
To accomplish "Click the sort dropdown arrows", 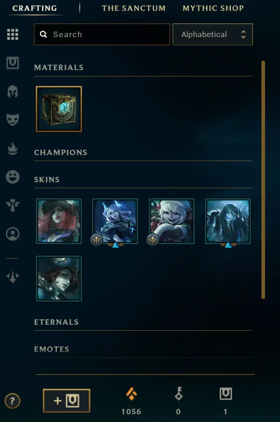I will [x=243, y=34].
